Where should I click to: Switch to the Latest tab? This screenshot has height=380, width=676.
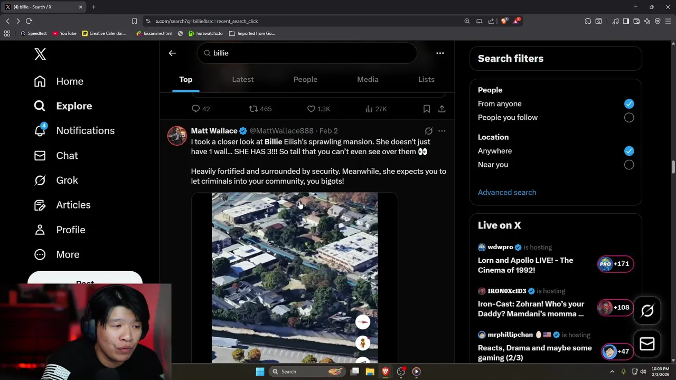[243, 80]
